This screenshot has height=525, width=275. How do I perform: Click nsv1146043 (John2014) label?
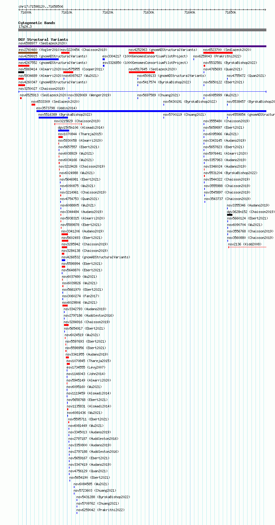[x=86, y=374]
